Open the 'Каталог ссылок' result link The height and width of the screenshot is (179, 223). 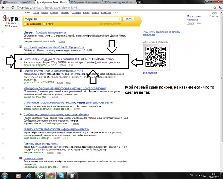tap(33, 158)
